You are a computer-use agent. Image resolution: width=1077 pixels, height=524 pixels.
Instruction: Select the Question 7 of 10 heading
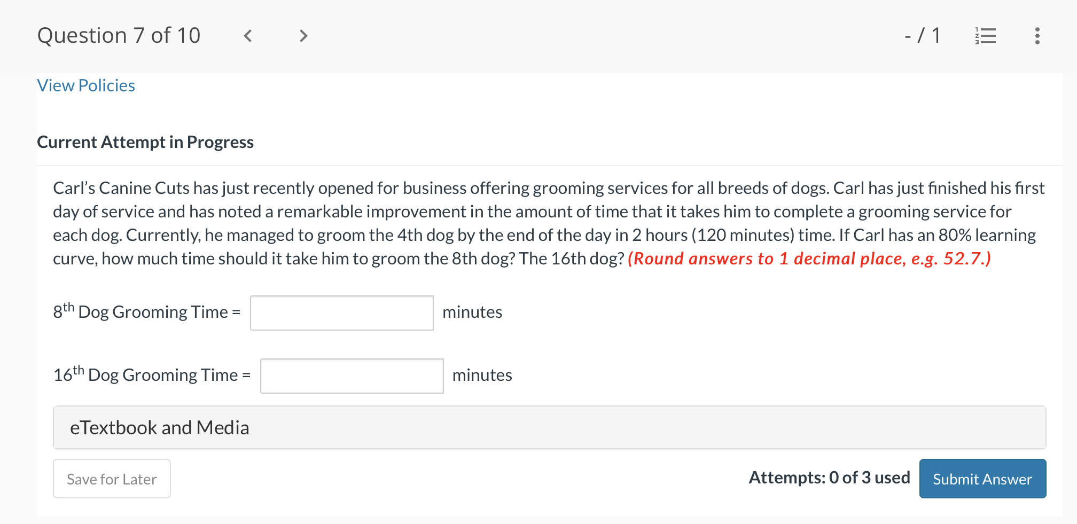coord(119,36)
